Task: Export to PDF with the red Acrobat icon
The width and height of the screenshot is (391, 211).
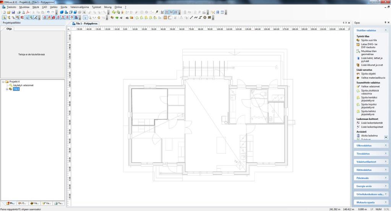Action: pos(28,12)
